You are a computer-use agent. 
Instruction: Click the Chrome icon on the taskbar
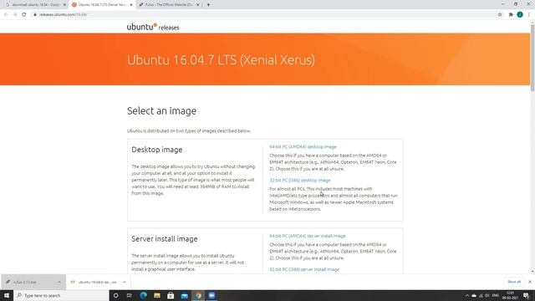click(198, 295)
